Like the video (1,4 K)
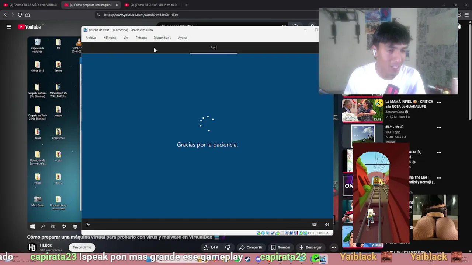 point(211,247)
